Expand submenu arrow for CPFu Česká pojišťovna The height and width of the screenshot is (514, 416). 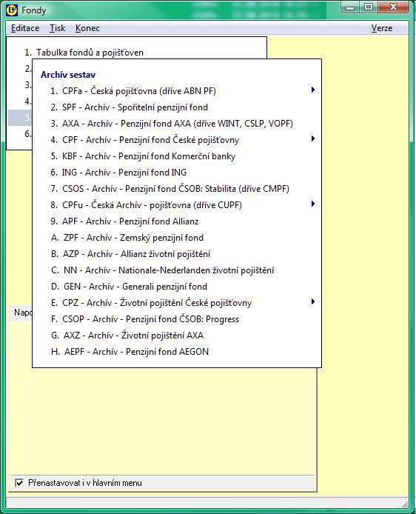point(313,204)
